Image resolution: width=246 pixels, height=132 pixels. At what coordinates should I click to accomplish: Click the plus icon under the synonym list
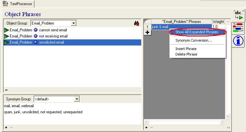pyautogui.click(x=6, y=127)
